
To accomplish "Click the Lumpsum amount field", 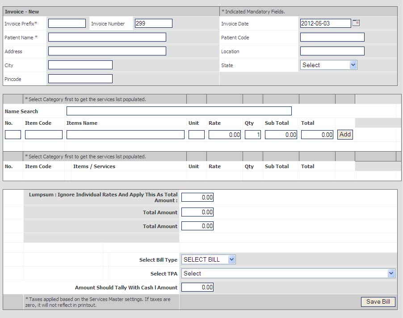I will tap(197, 197).
